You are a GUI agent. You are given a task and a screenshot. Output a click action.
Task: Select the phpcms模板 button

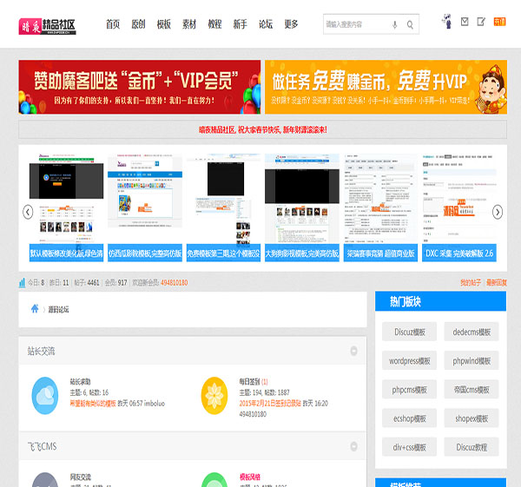tap(409, 389)
